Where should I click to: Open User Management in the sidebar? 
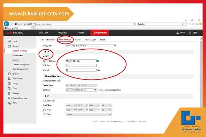(x=20, y=69)
